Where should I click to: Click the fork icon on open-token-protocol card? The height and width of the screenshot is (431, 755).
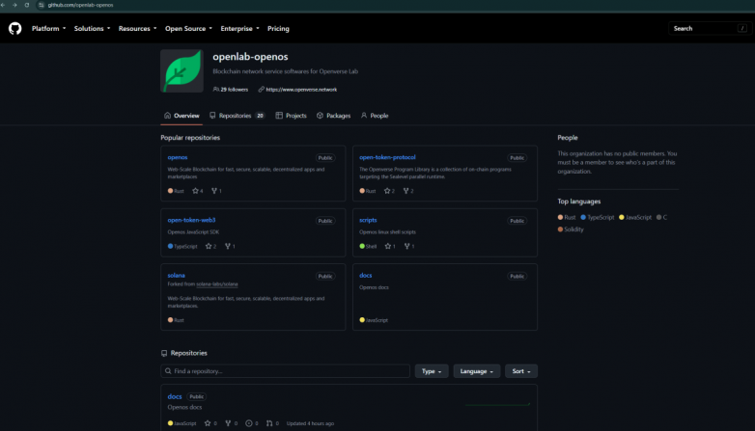pos(405,191)
